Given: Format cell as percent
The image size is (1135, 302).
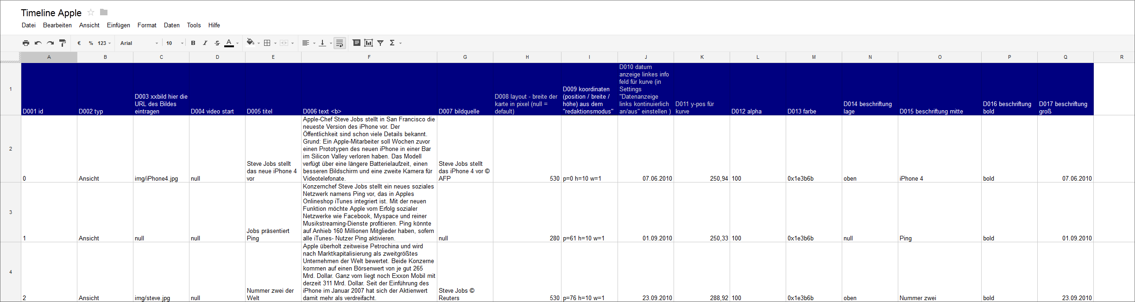Looking at the screenshot, I should pyautogui.click(x=91, y=43).
